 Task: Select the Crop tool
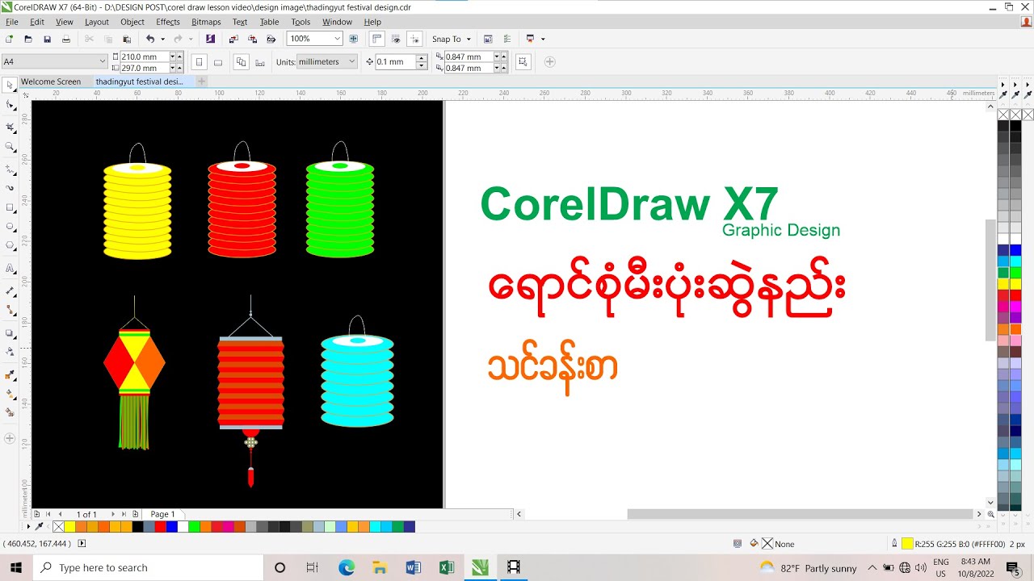(10, 127)
